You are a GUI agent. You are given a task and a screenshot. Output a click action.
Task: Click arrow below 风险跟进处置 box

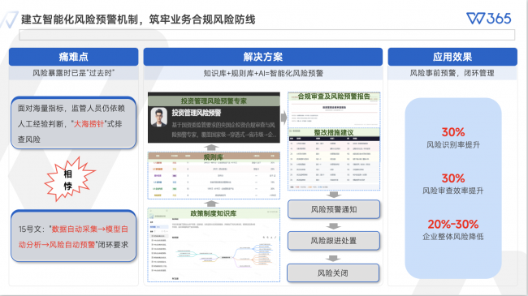coord(333,259)
